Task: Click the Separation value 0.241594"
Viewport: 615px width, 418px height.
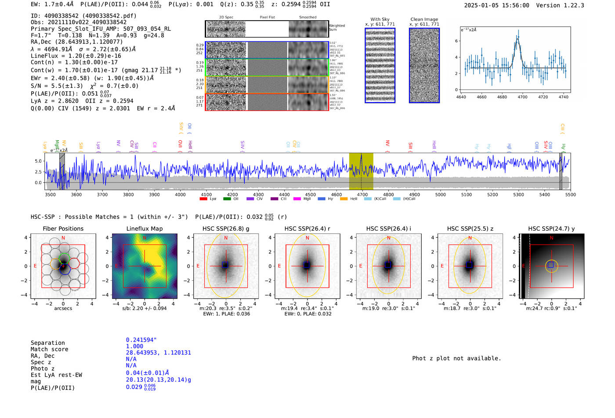Action: [x=141, y=340]
